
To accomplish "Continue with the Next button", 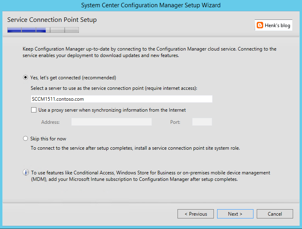I will tap(235, 214).
